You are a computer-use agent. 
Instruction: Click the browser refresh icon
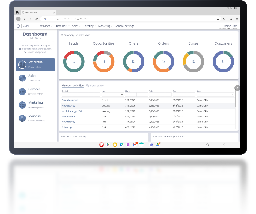[224, 19]
